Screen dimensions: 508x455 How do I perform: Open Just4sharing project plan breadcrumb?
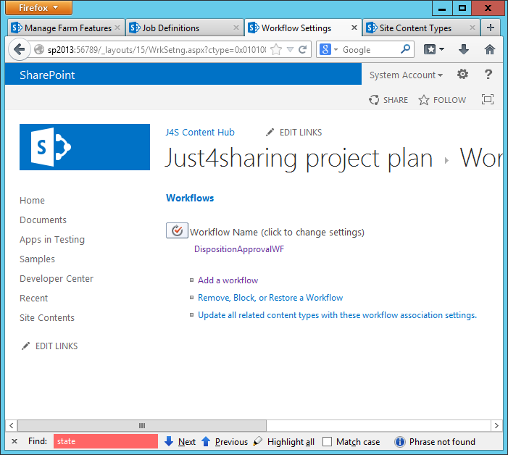(x=299, y=159)
